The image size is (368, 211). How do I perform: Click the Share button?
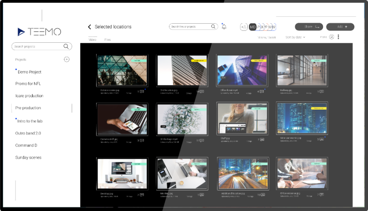click(309, 27)
